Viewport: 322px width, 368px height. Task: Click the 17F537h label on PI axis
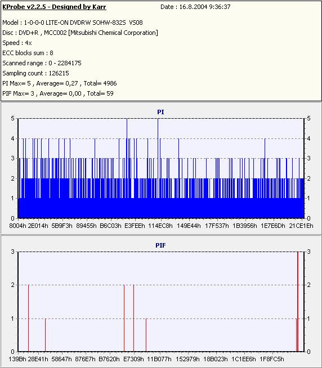pyautogui.click(x=217, y=226)
